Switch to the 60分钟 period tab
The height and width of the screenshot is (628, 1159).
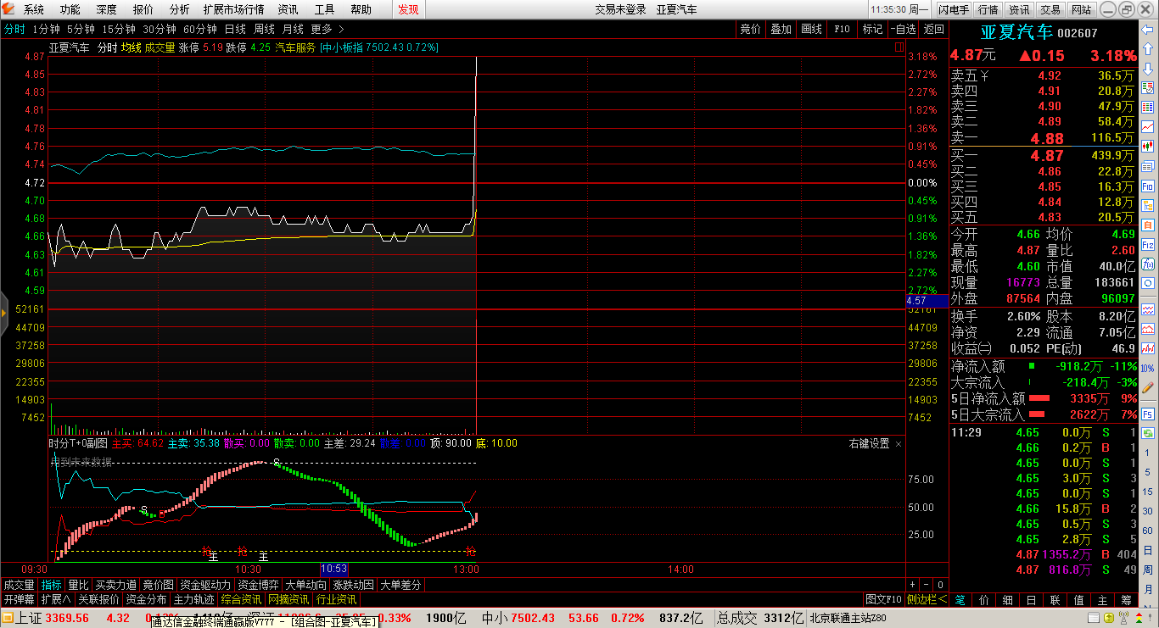click(200, 29)
